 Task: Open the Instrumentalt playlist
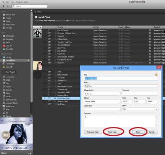[x=10, y=100]
